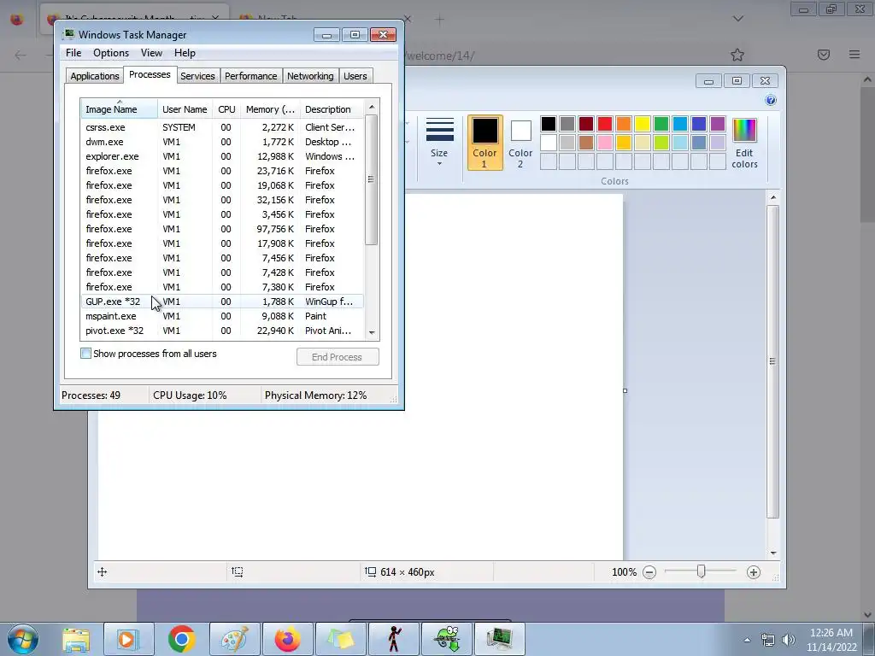
Task: Select the mspaint.exe process row
Action: click(222, 316)
